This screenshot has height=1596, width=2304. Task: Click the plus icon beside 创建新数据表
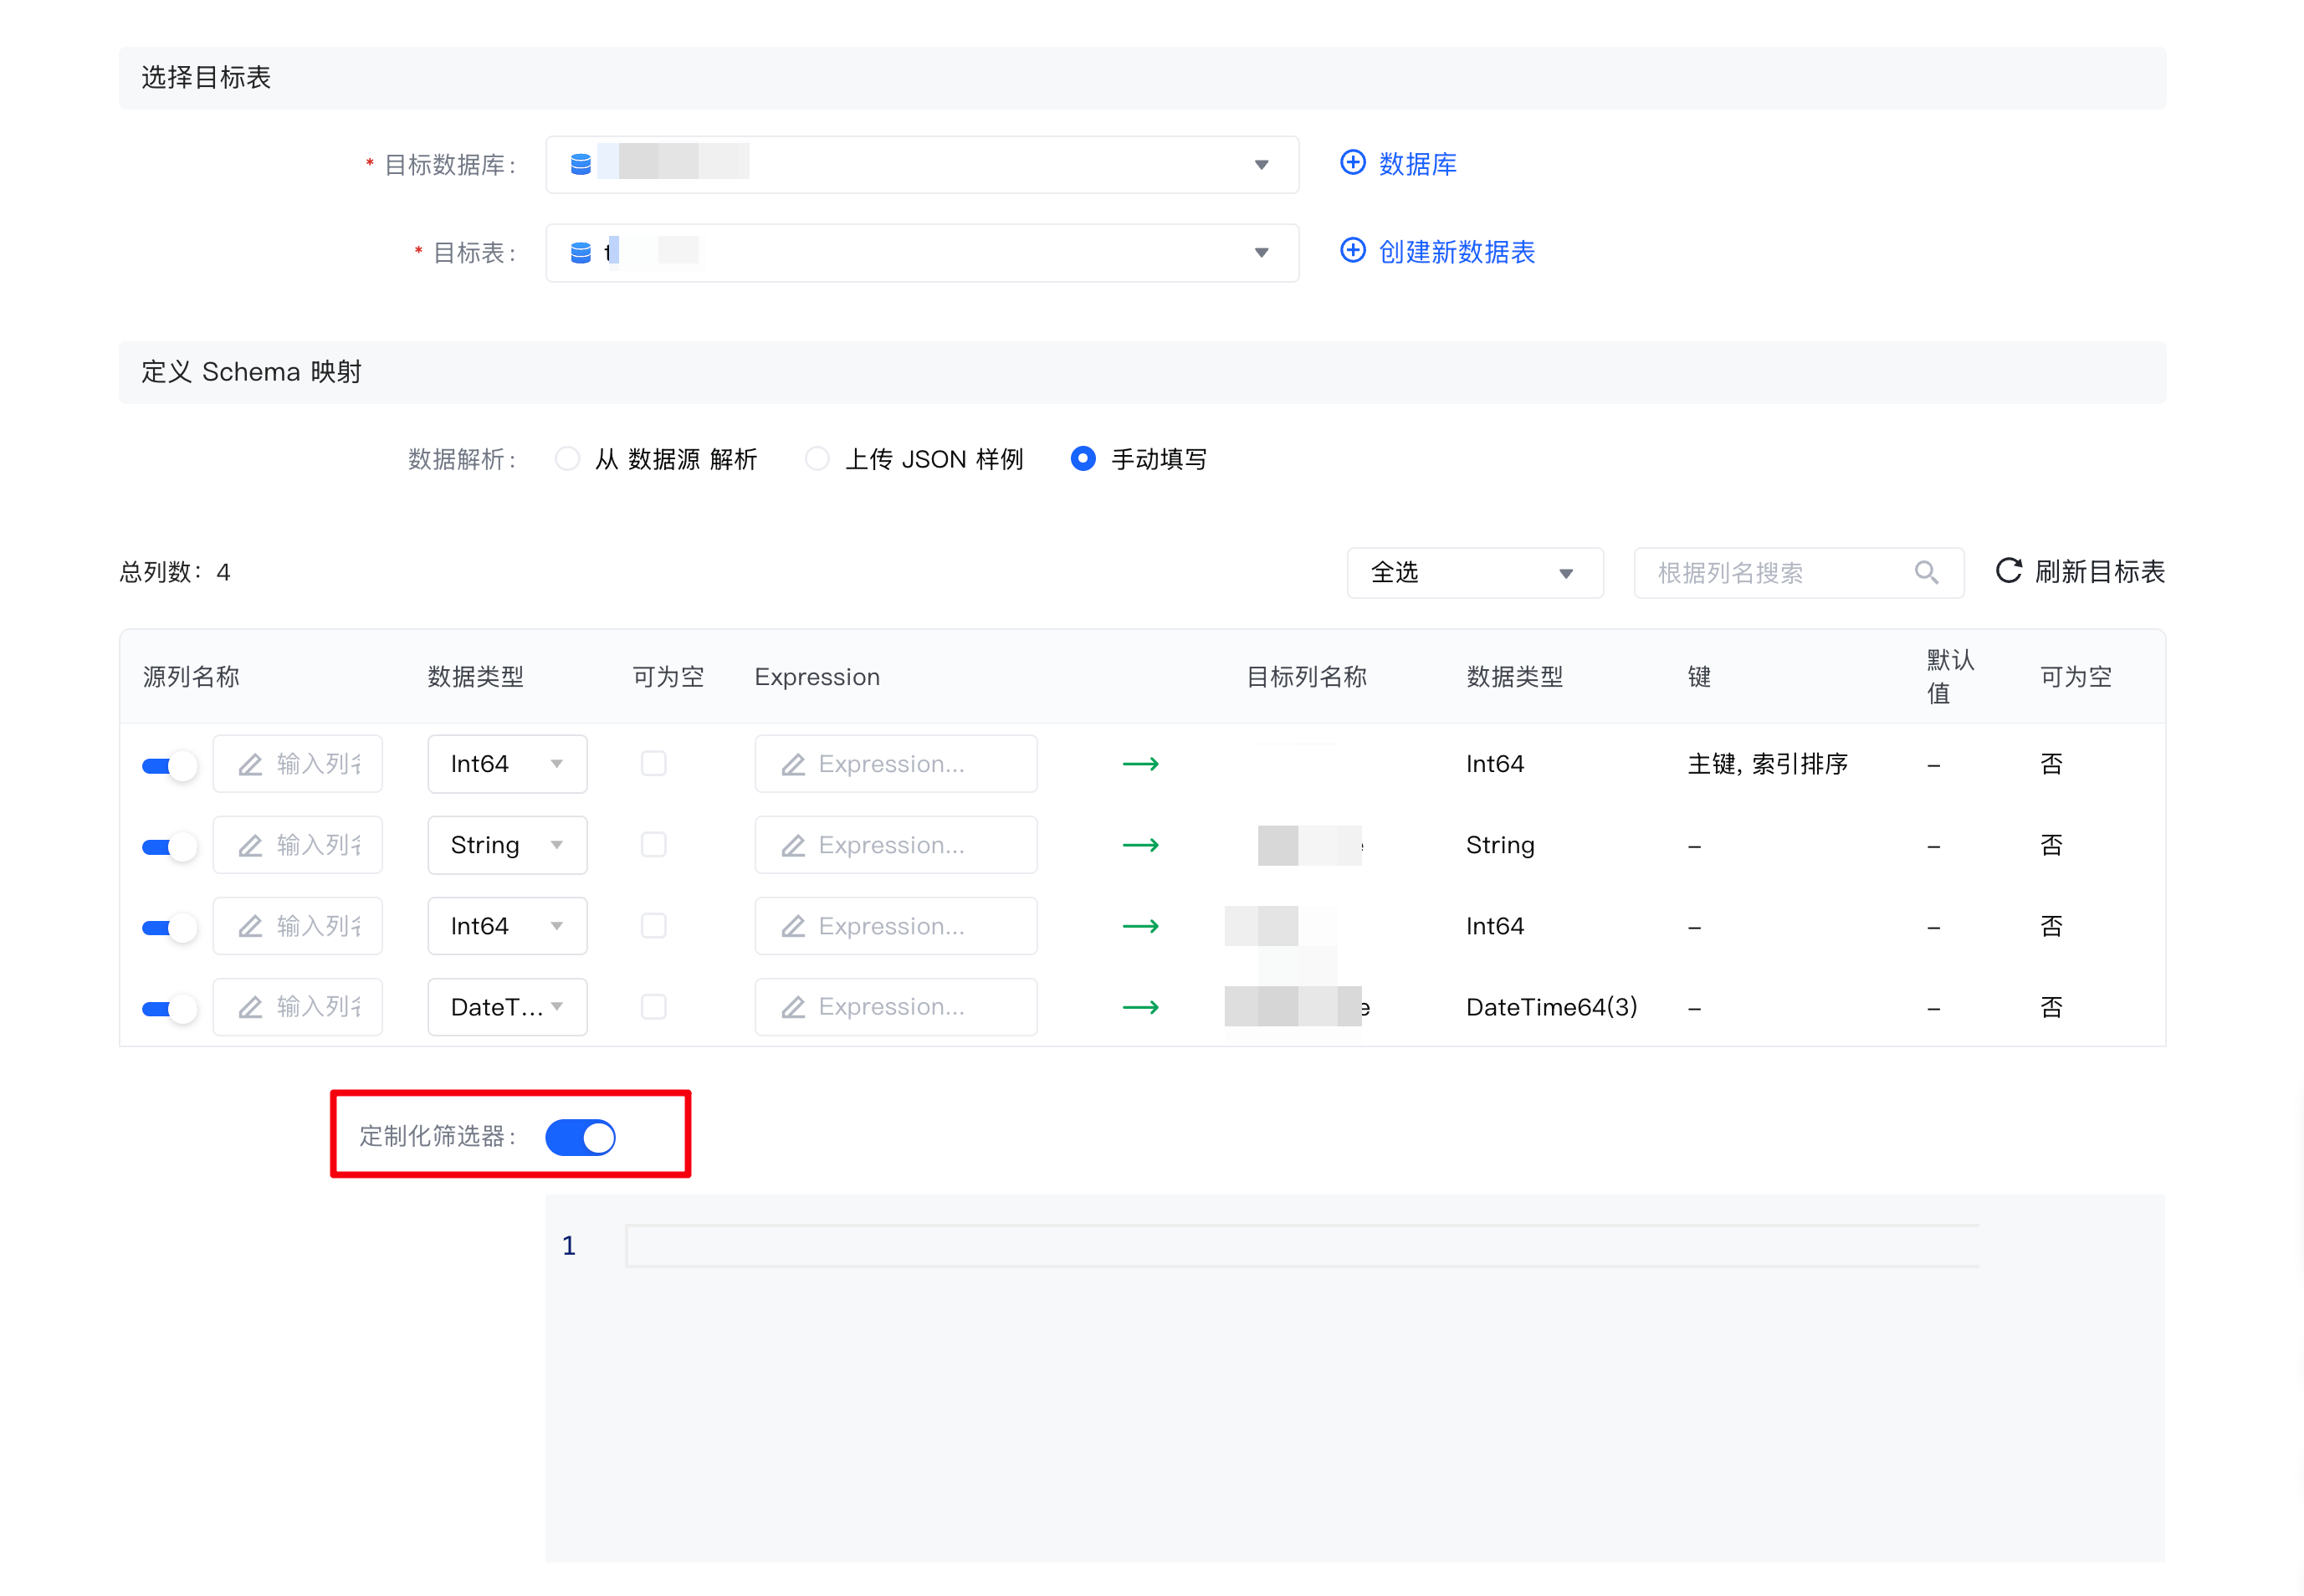point(1352,251)
